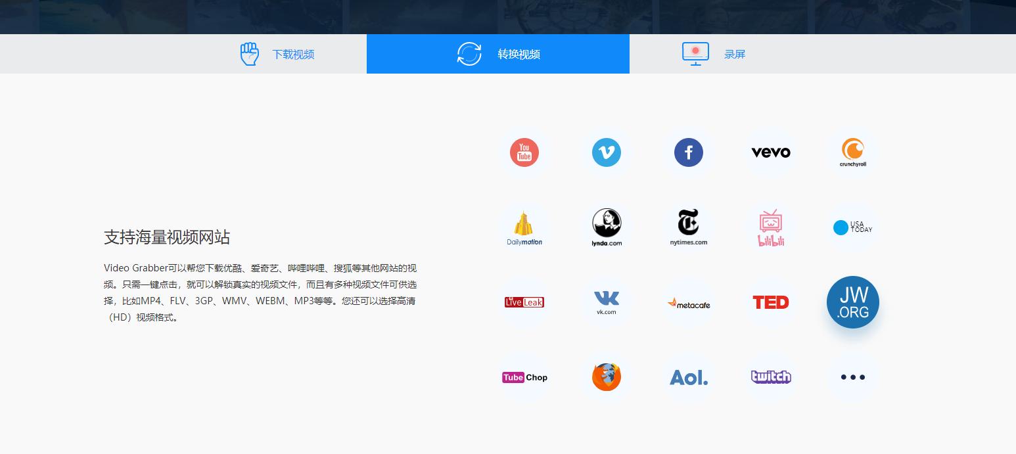Click the Vimeo icon
The height and width of the screenshot is (454, 1016).
(x=606, y=152)
